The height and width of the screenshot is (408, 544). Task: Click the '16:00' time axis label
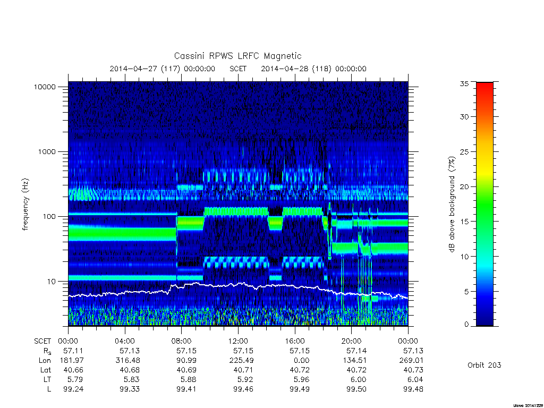(295, 341)
